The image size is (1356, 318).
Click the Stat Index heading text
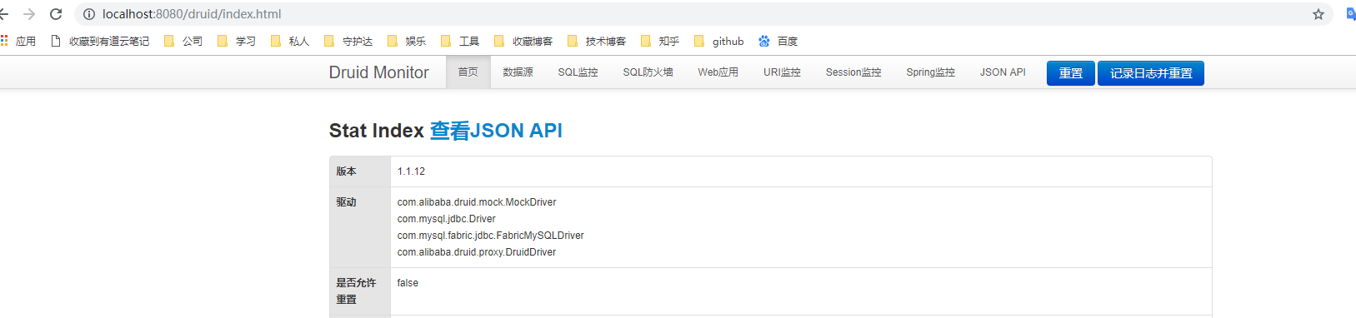click(x=377, y=131)
